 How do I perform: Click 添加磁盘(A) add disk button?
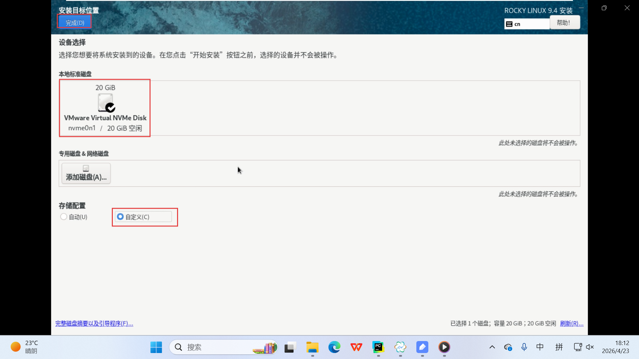[86, 173]
